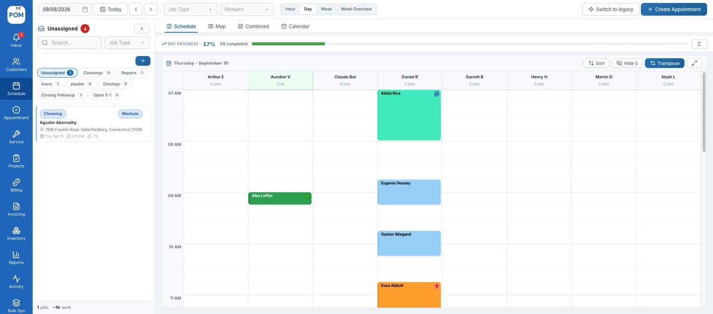Collapse the Unassigned panel chevron
The image size is (713, 314).
pyautogui.click(x=142, y=29)
